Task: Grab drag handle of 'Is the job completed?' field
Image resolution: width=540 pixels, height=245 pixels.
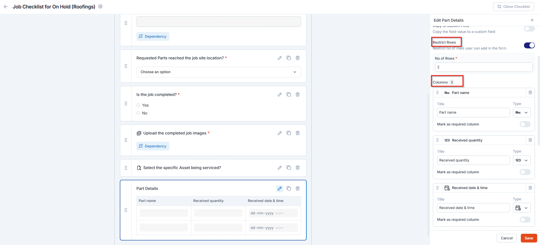Action: [126, 104]
